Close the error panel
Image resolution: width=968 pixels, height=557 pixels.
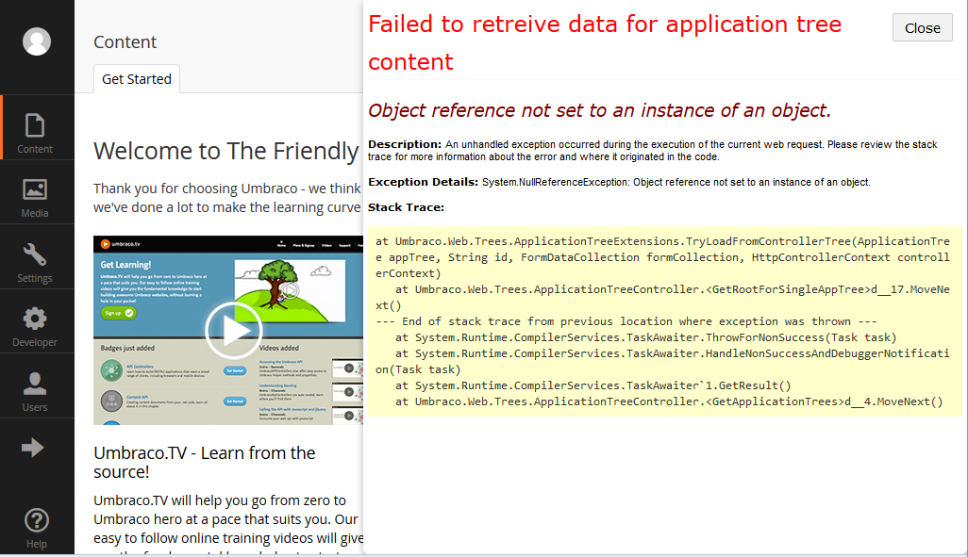pos(923,27)
